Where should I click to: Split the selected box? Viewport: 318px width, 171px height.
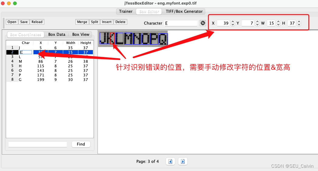point(94,22)
